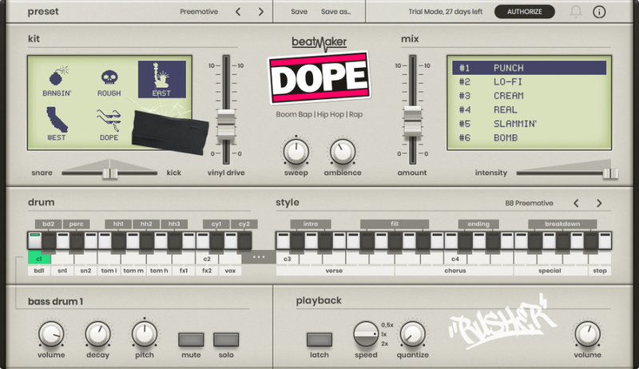Adjust the intensity slider

click(610, 173)
